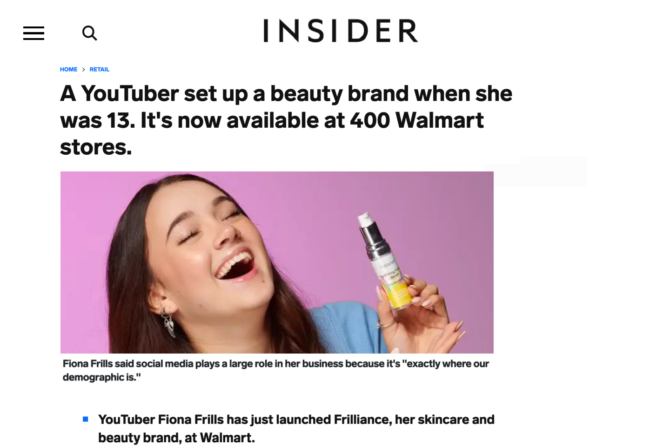
Task: Click the photo caption about social media
Action: [x=275, y=370]
